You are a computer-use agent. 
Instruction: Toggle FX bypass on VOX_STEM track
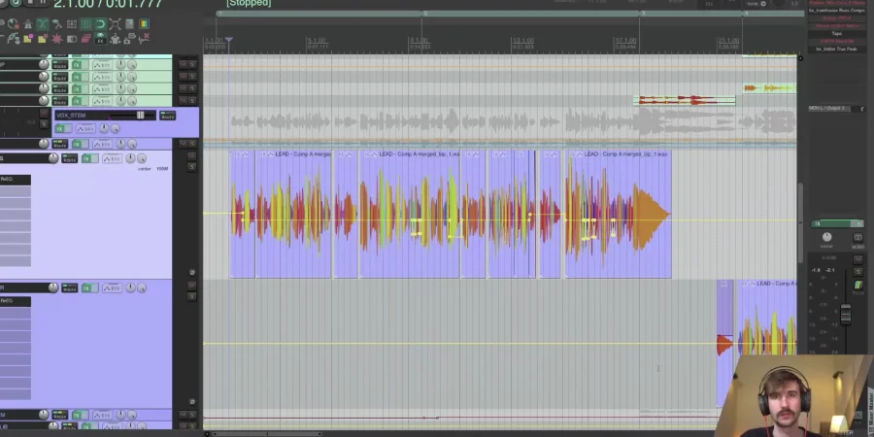click(x=69, y=129)
